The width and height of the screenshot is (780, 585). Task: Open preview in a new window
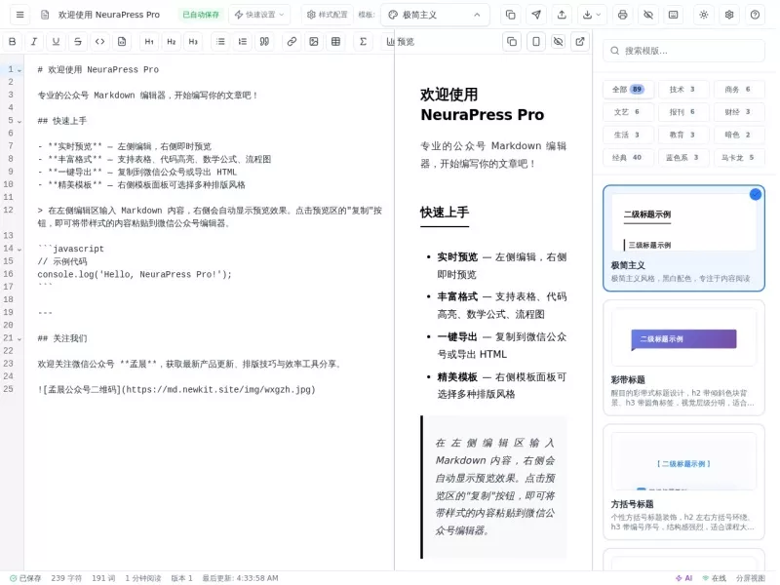[x=580, y=42]
